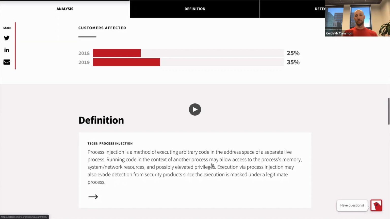Click the T1055: Process Injection heading
This screenshot has height=219, width=390.
coord(110,143)
